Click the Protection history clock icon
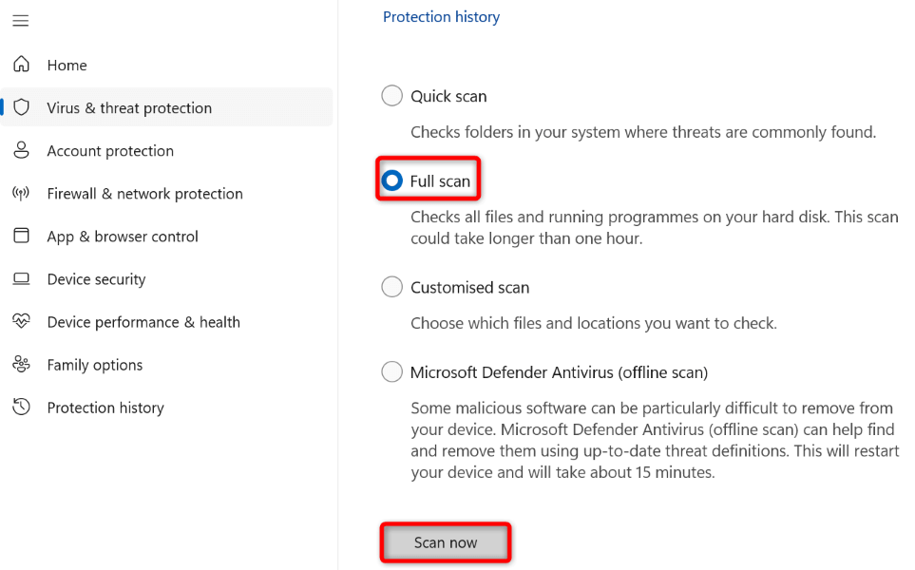The image size is (915, 570). click(21, 408)
